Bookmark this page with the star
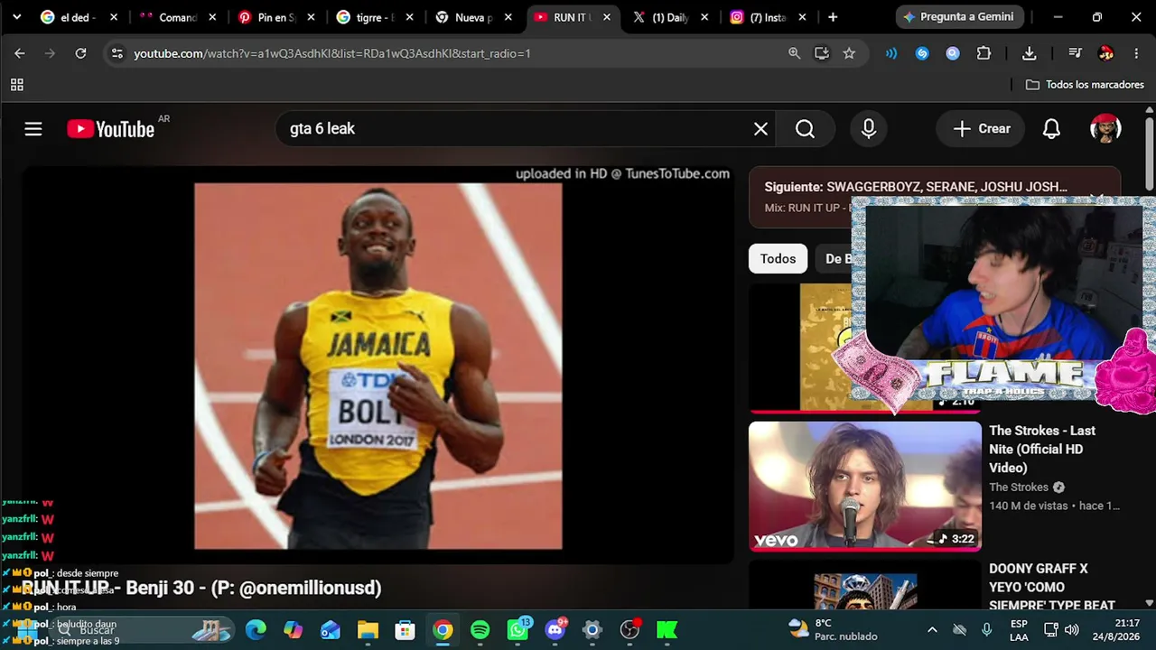The width and height of the screenshot is (1156, 650). click(849, 53)
